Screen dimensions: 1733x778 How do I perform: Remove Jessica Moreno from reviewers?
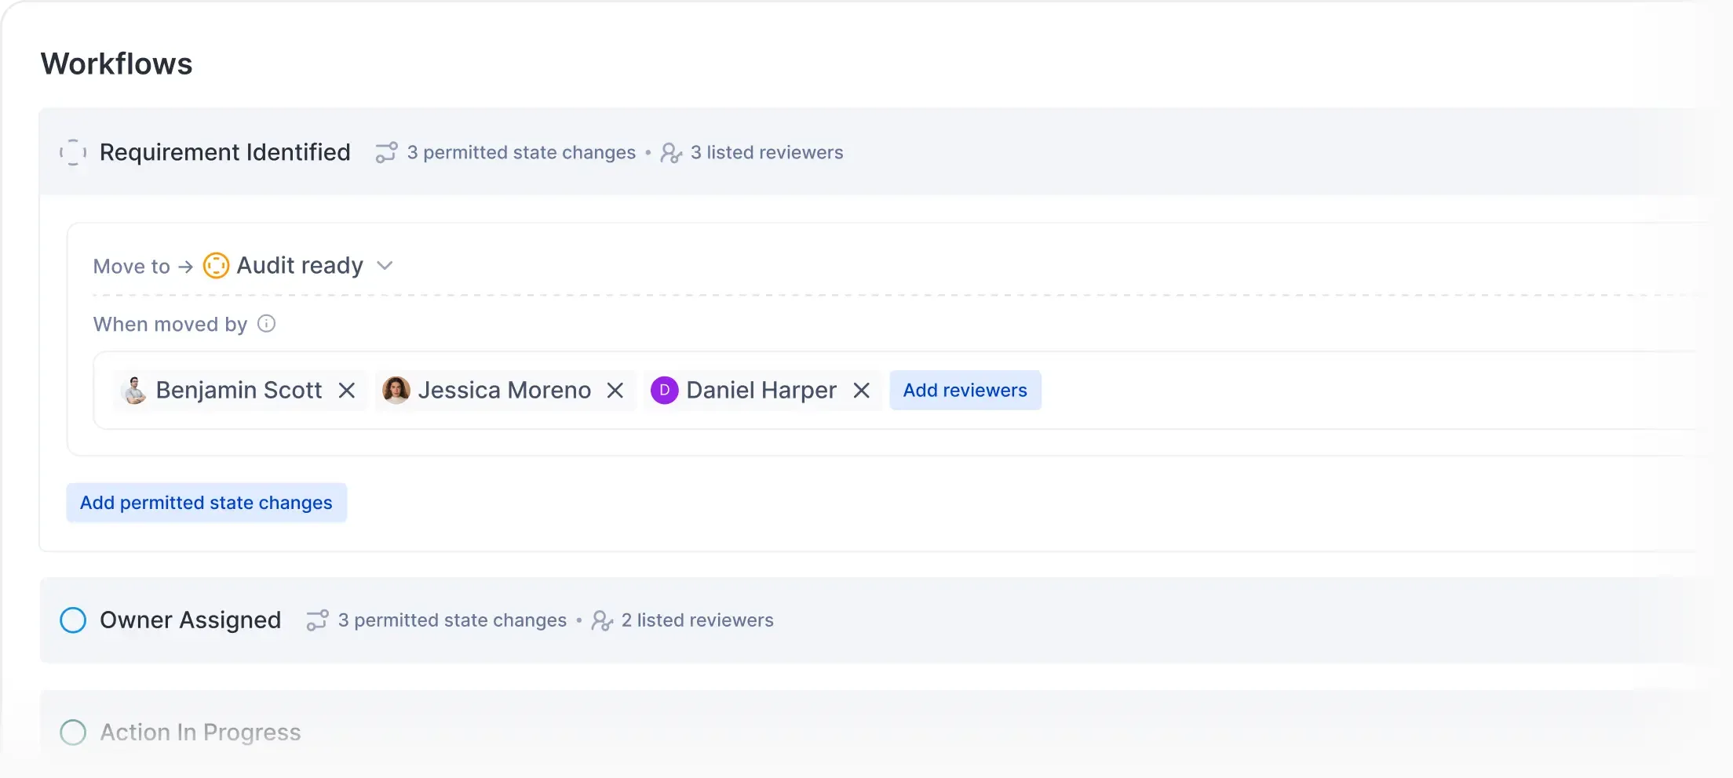(615, 391)
